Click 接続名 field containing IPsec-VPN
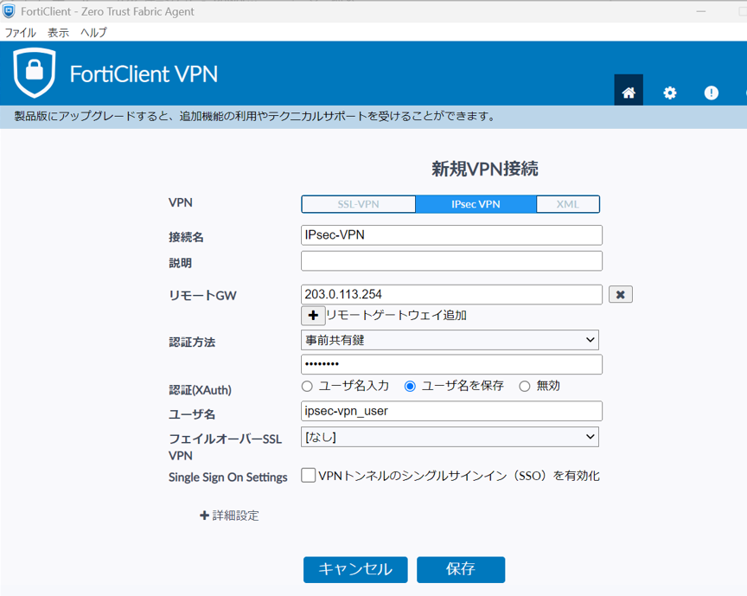The width and height of the screenshot is (747, 596). click(x=451, y=235)
